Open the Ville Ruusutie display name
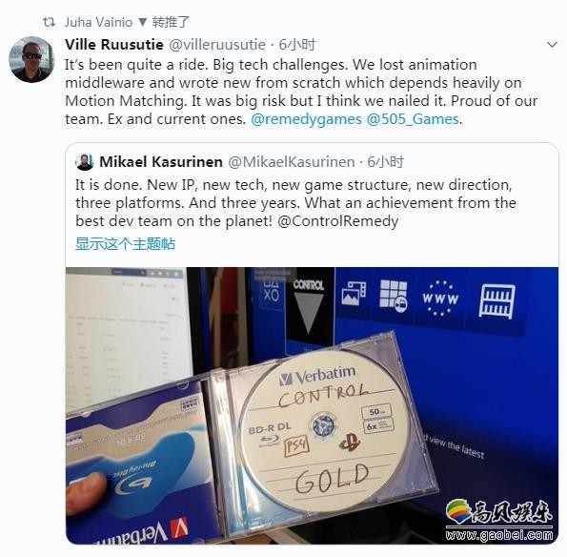Viewport: 567px width, 557px height. point(114,45)
